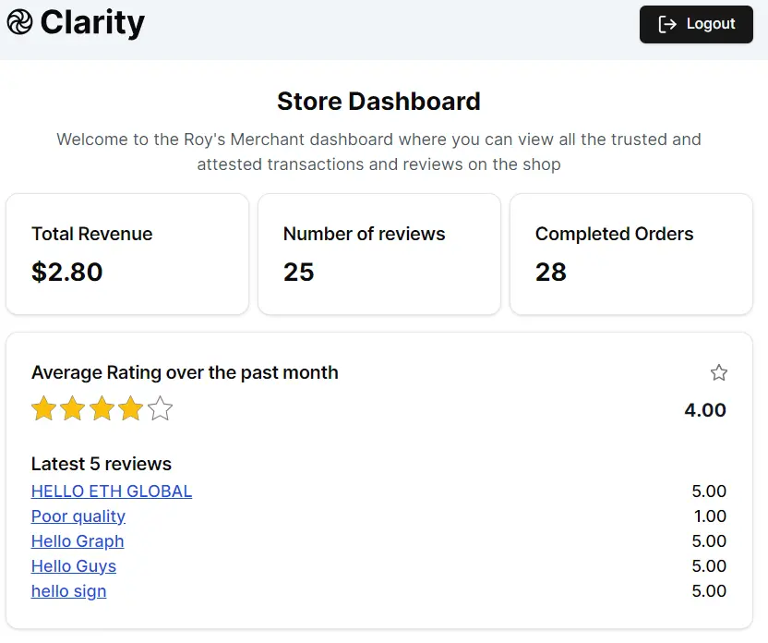Click the Completed Orders label
Viewport: 768px width, 643px height.
click(614, 234)
